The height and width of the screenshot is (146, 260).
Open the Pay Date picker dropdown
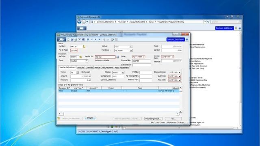[179, 80]
